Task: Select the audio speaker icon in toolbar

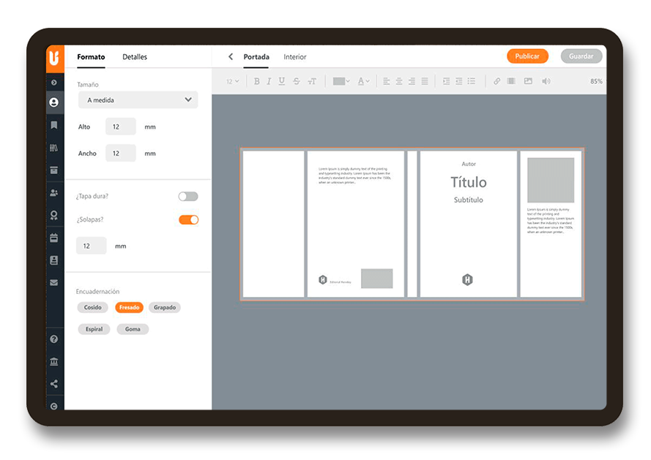Action: 546,81
